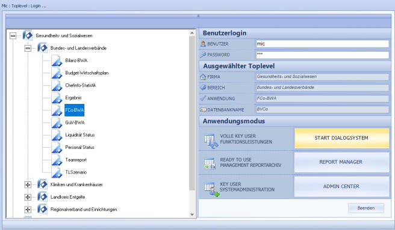Click the Beenden button
This screenshot has height=230, width=395.
click(x=366, y=208)
